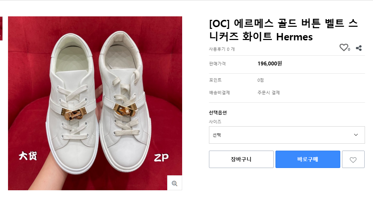Open the 사이즈 선택 dropdown

tap(287, 135)
